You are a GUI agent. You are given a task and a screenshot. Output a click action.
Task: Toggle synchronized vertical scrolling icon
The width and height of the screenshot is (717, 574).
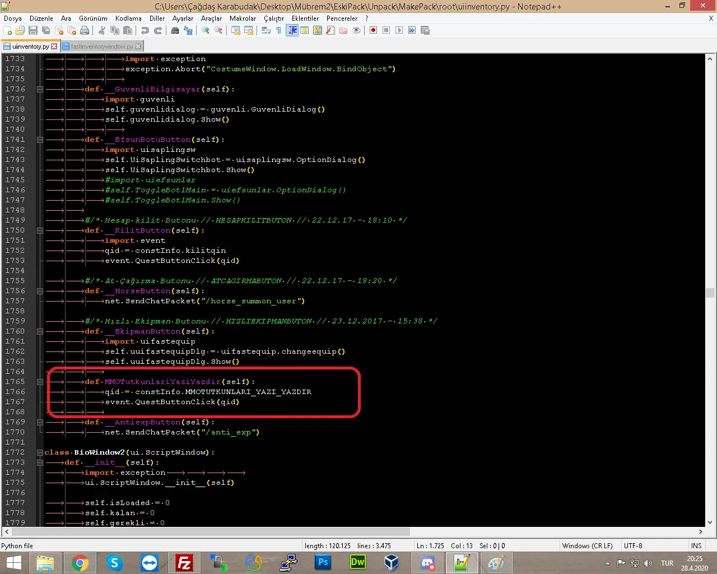236,30
